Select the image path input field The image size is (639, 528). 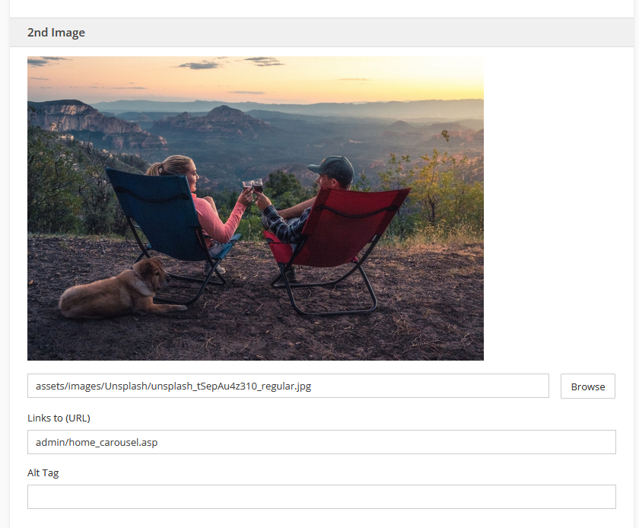pyautogui.click(x=288, y=386)
